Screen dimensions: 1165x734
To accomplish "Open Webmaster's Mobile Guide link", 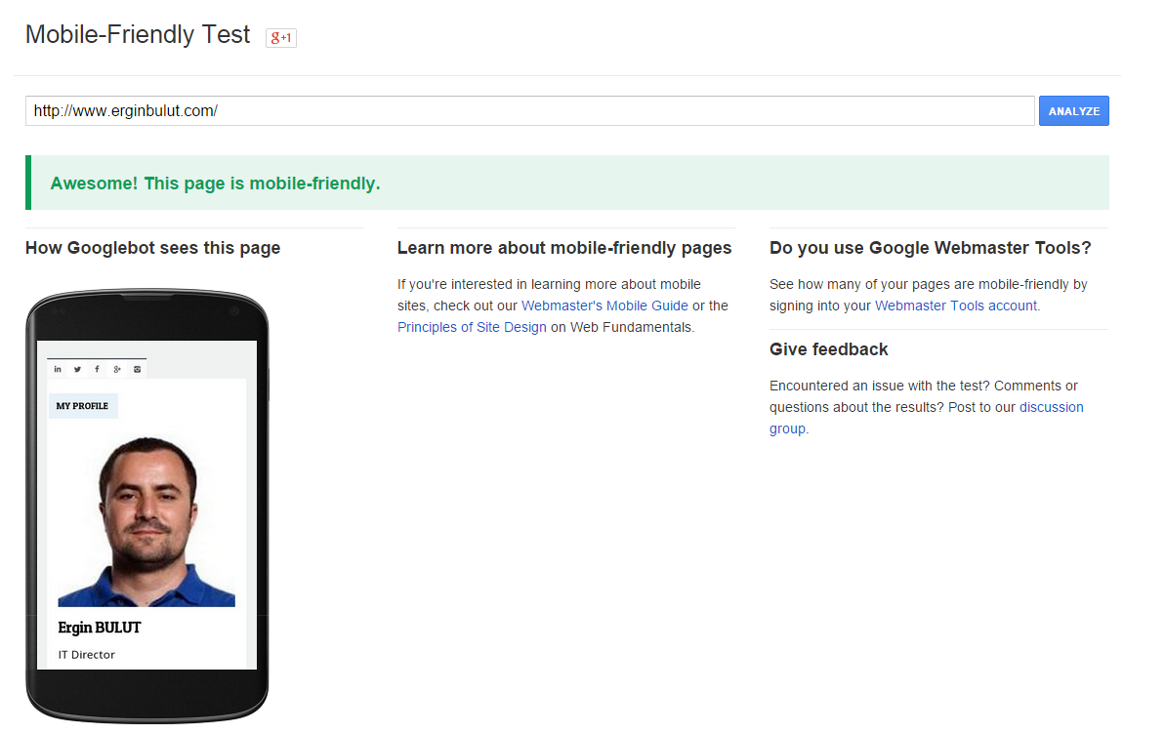I will point(604,306).
